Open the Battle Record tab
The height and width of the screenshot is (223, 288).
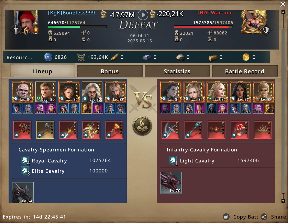click(245, 71)
